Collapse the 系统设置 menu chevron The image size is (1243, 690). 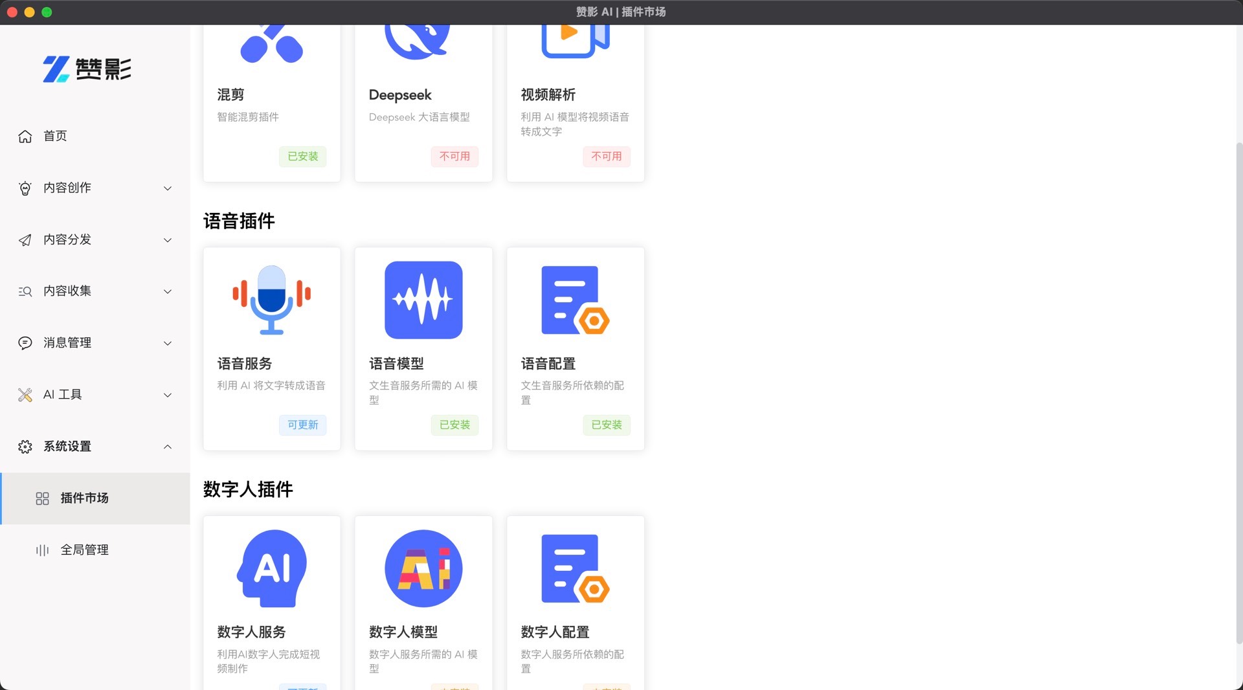(168, 447)
